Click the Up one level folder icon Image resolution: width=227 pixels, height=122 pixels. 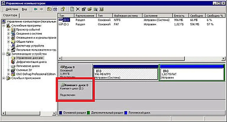point(49,9)
